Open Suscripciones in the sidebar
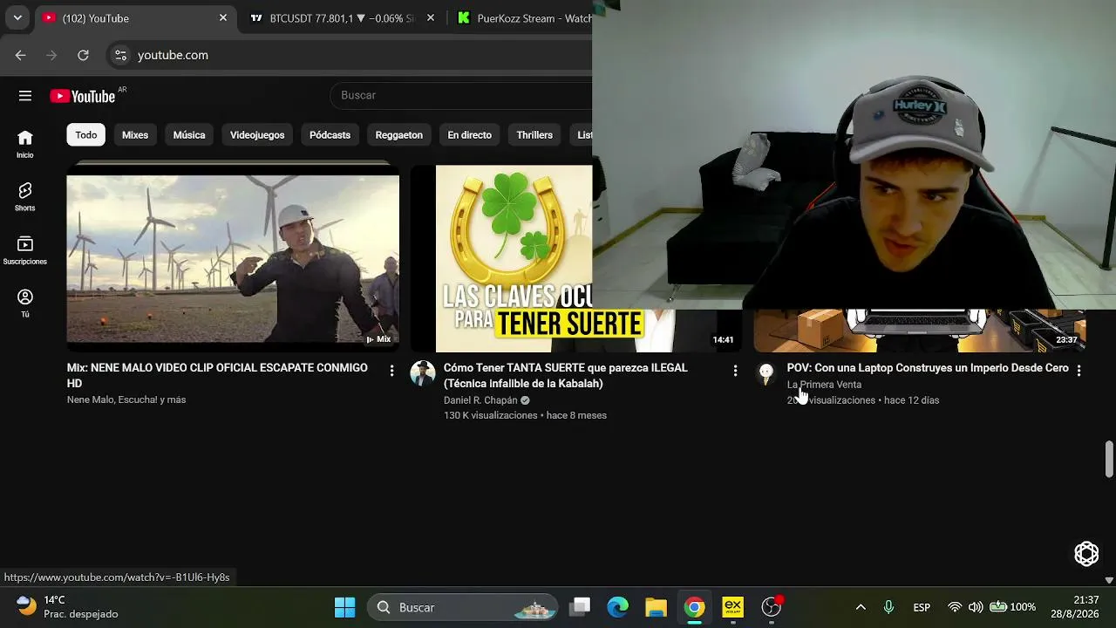 (25, 250)
